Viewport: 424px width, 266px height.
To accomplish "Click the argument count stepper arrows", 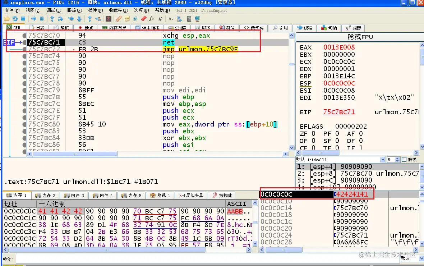I will pyautogui.click(x=397, y=160).
